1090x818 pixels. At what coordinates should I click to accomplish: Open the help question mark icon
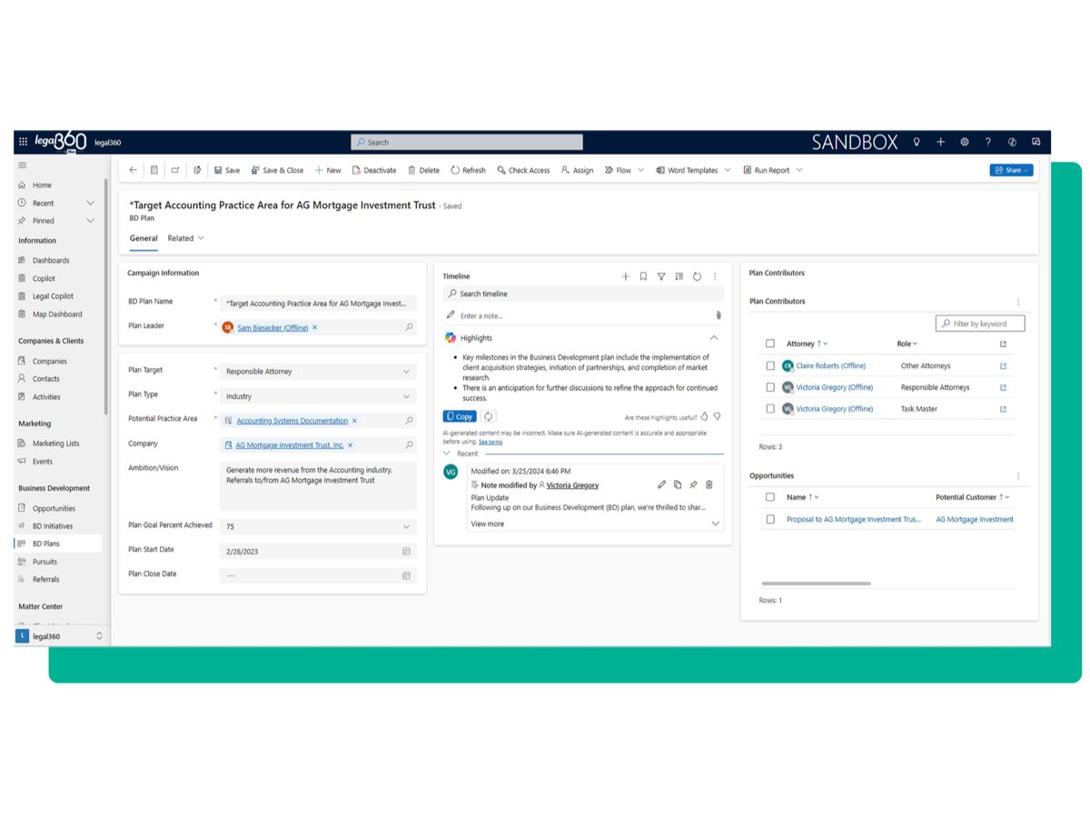pyautogui.click(x=988, y=142)
